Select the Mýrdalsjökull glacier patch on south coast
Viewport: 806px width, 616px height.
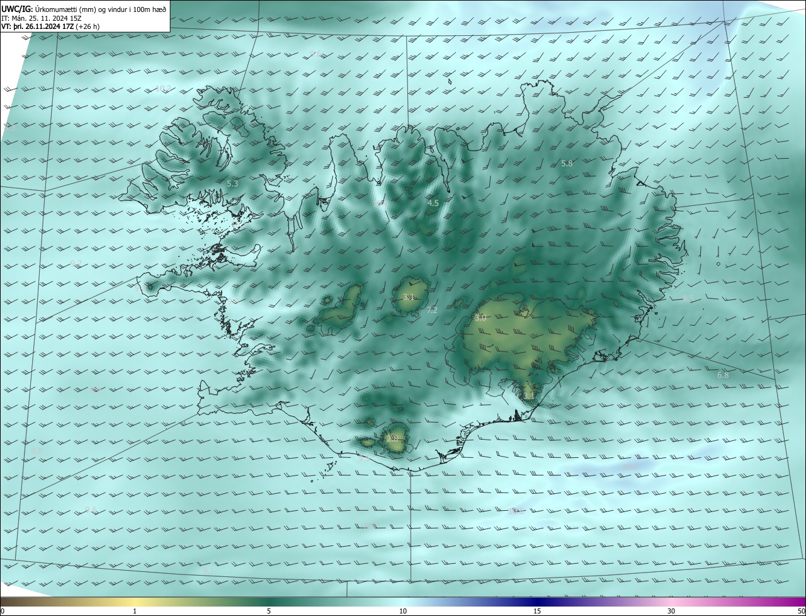point(395,438)
